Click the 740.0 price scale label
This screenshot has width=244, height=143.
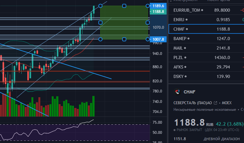[x=157, y=102]
